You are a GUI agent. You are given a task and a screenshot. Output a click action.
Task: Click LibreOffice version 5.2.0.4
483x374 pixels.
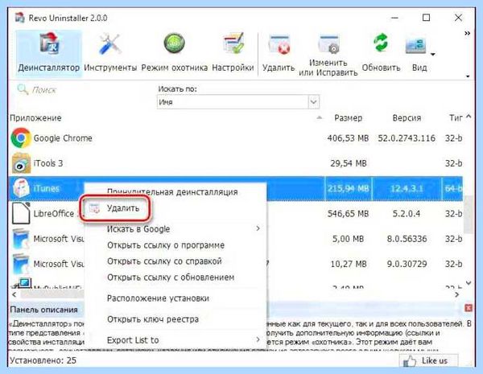(407, 213)
